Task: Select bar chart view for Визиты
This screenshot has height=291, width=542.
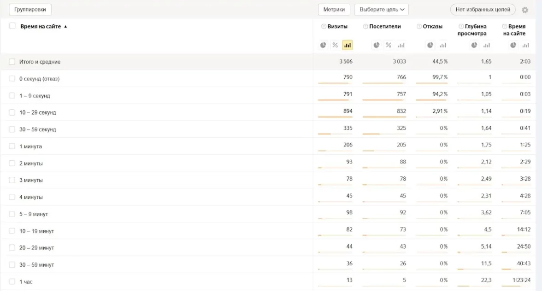Action: [348, 45]
